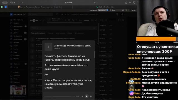Click the streamer's webcam feed

pos(158,18)
